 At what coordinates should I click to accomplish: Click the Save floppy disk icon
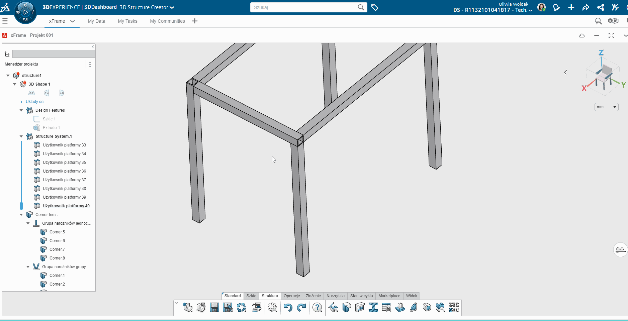point(214,307)
